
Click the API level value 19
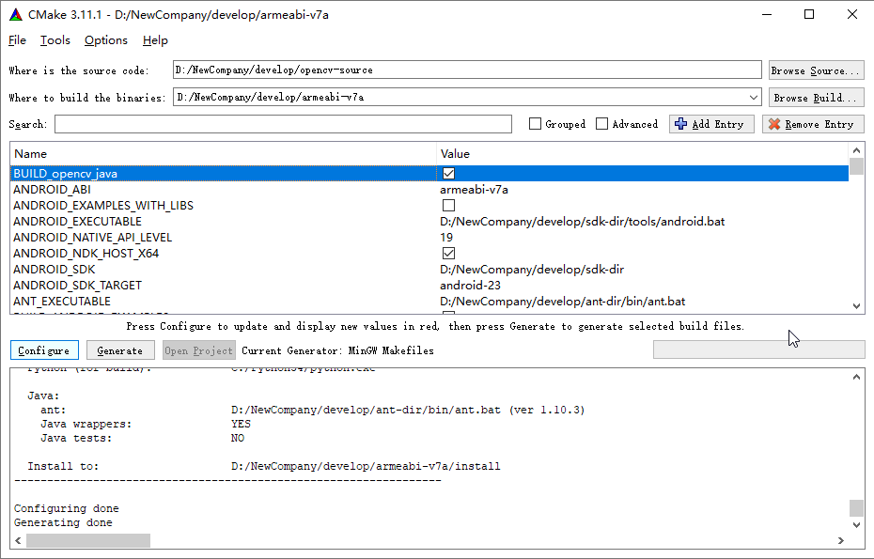pyautogui.click(x=446, y=238)
